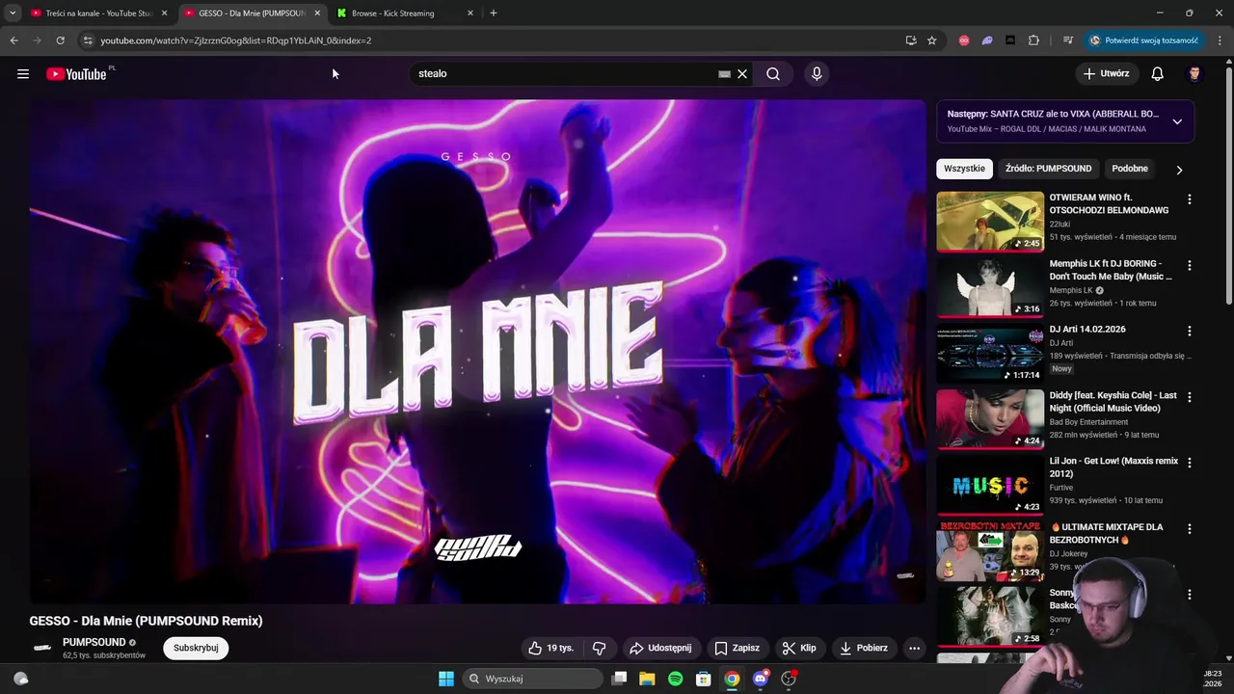1234x694 pixels.
Task: Open the Utwórz create menu
Action: (1106, 73)
